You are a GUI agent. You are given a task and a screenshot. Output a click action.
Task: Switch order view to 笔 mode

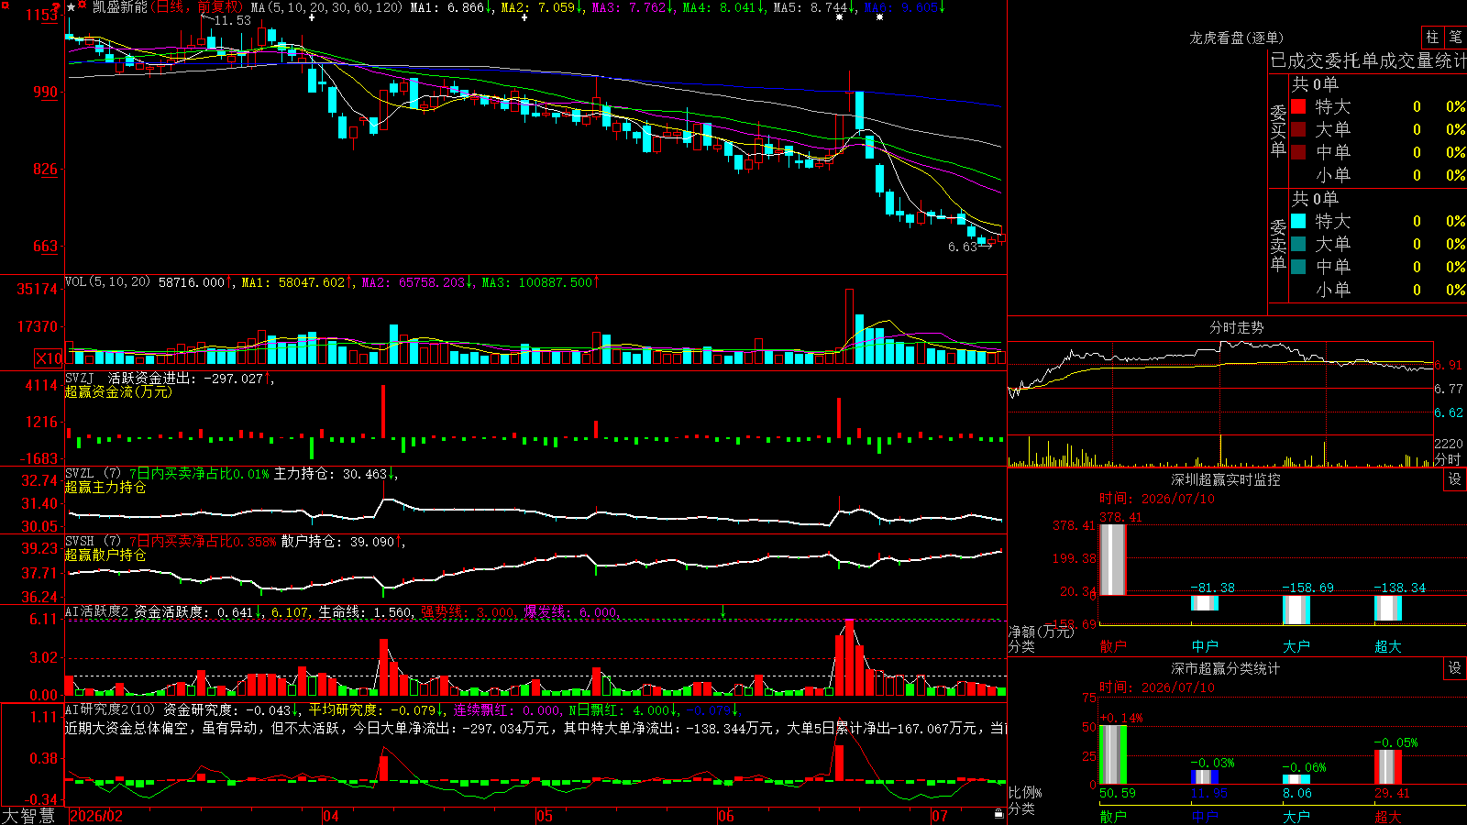coord(1455,38)
